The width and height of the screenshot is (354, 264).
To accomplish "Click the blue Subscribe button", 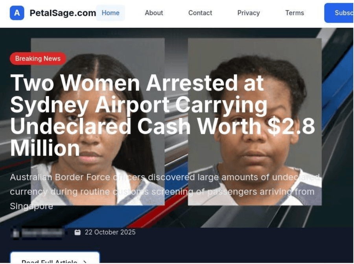I will coord(339,13).
